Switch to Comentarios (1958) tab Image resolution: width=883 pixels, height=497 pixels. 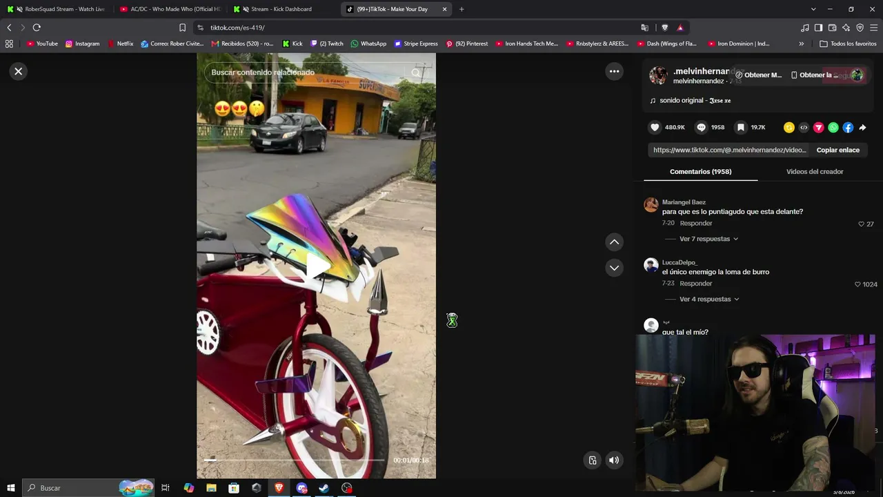pos(700,171)
